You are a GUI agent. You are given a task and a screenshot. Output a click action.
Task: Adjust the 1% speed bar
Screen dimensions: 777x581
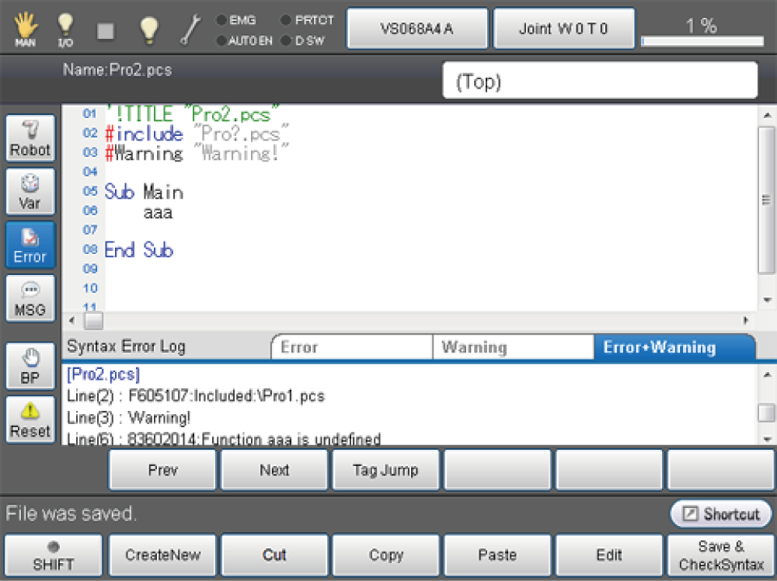[x=702, y=40]
